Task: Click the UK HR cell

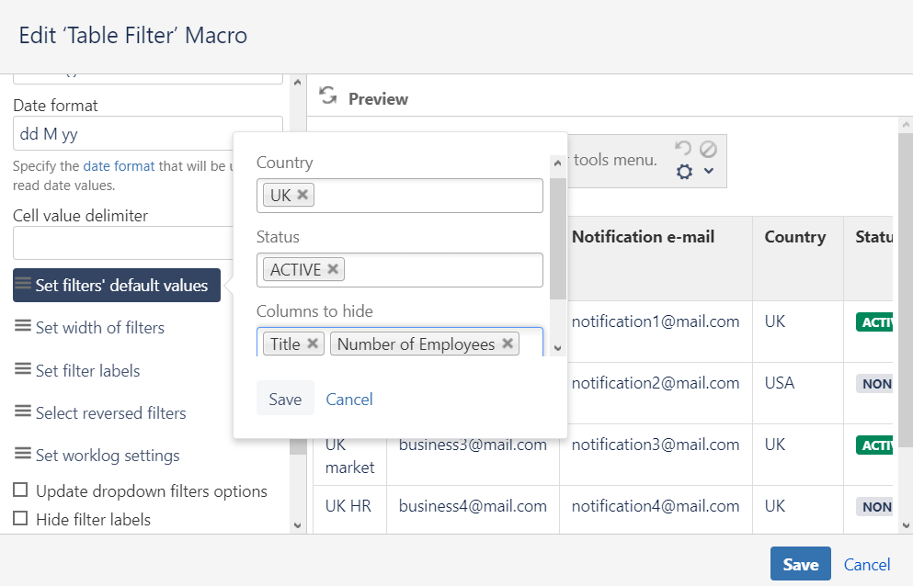Action: point(348,507)
